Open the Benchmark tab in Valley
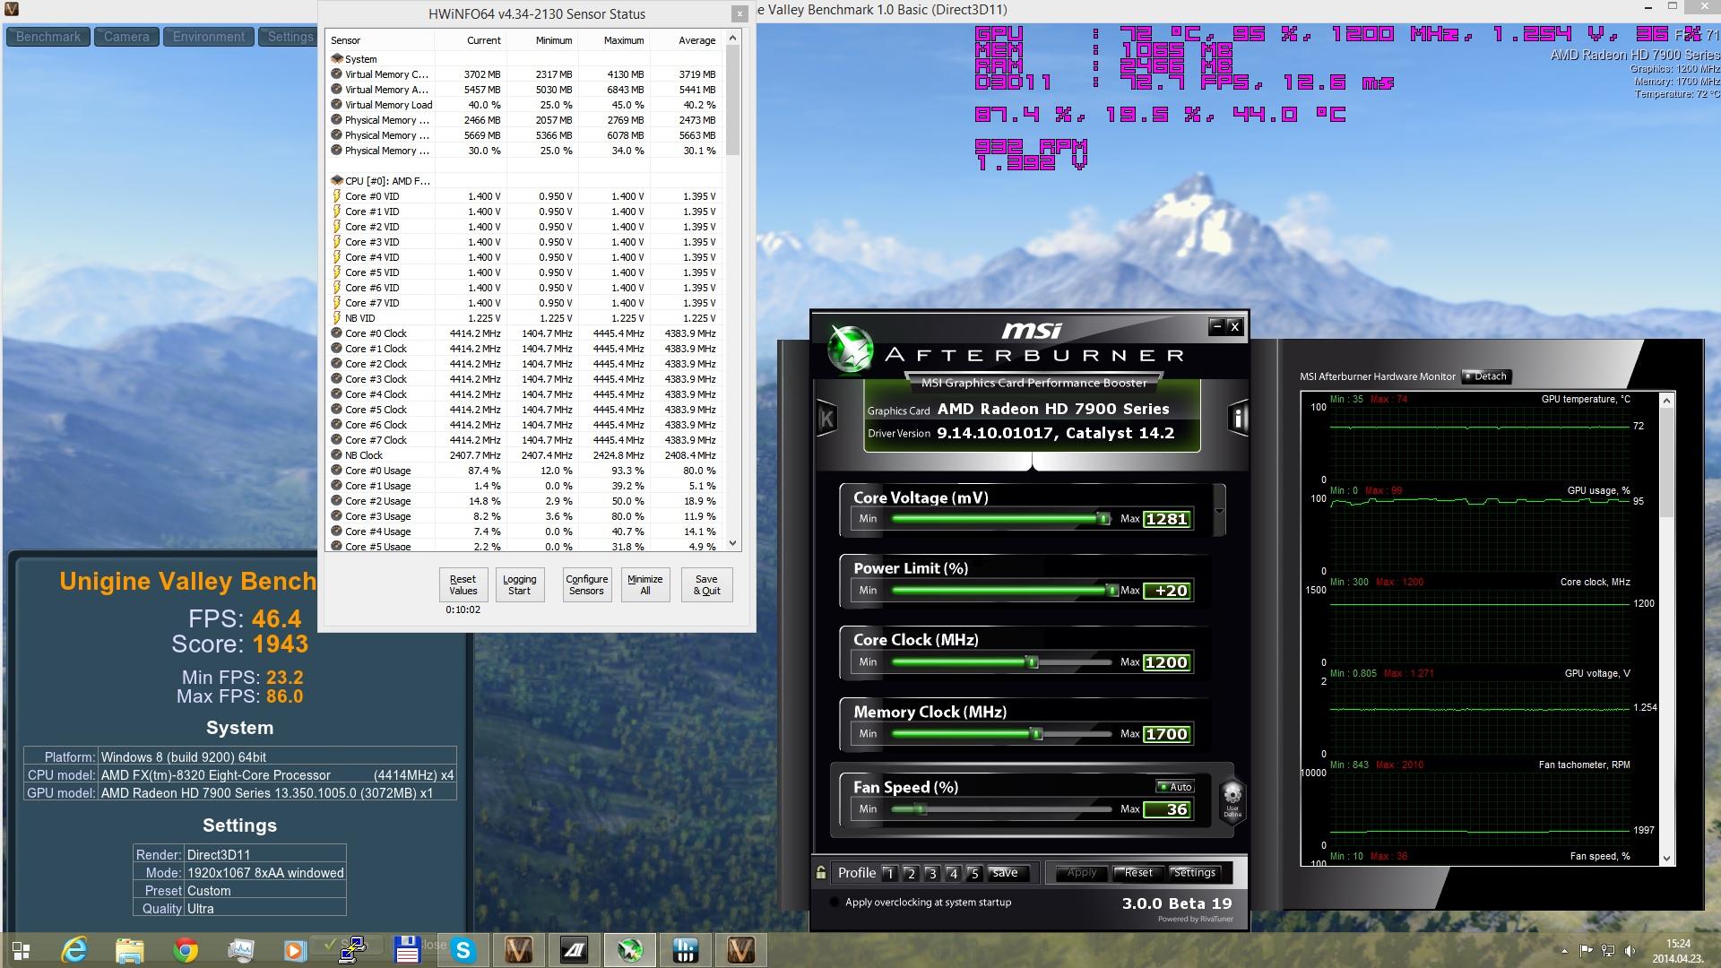The width and height of the screenshot is (1721, 968). [48, 37]
